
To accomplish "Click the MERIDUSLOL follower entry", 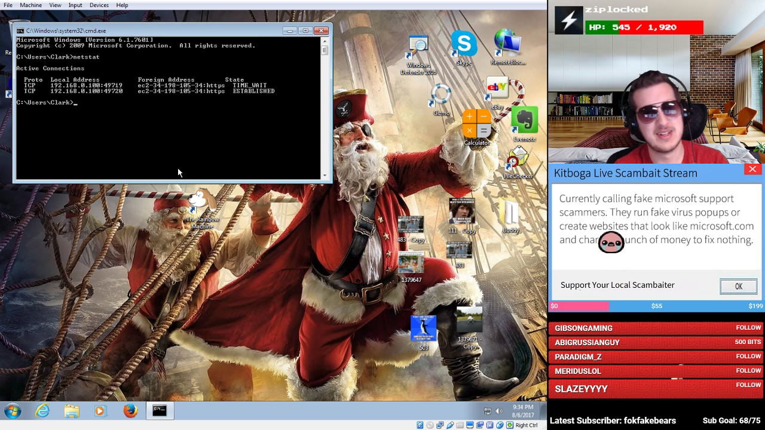I will [x=657, y=371].
